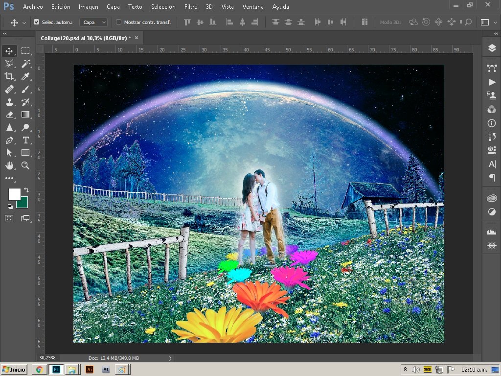Select the Rectangular Marquee tool
Viewport: 501px width, 376px height.
coord(25,51)
